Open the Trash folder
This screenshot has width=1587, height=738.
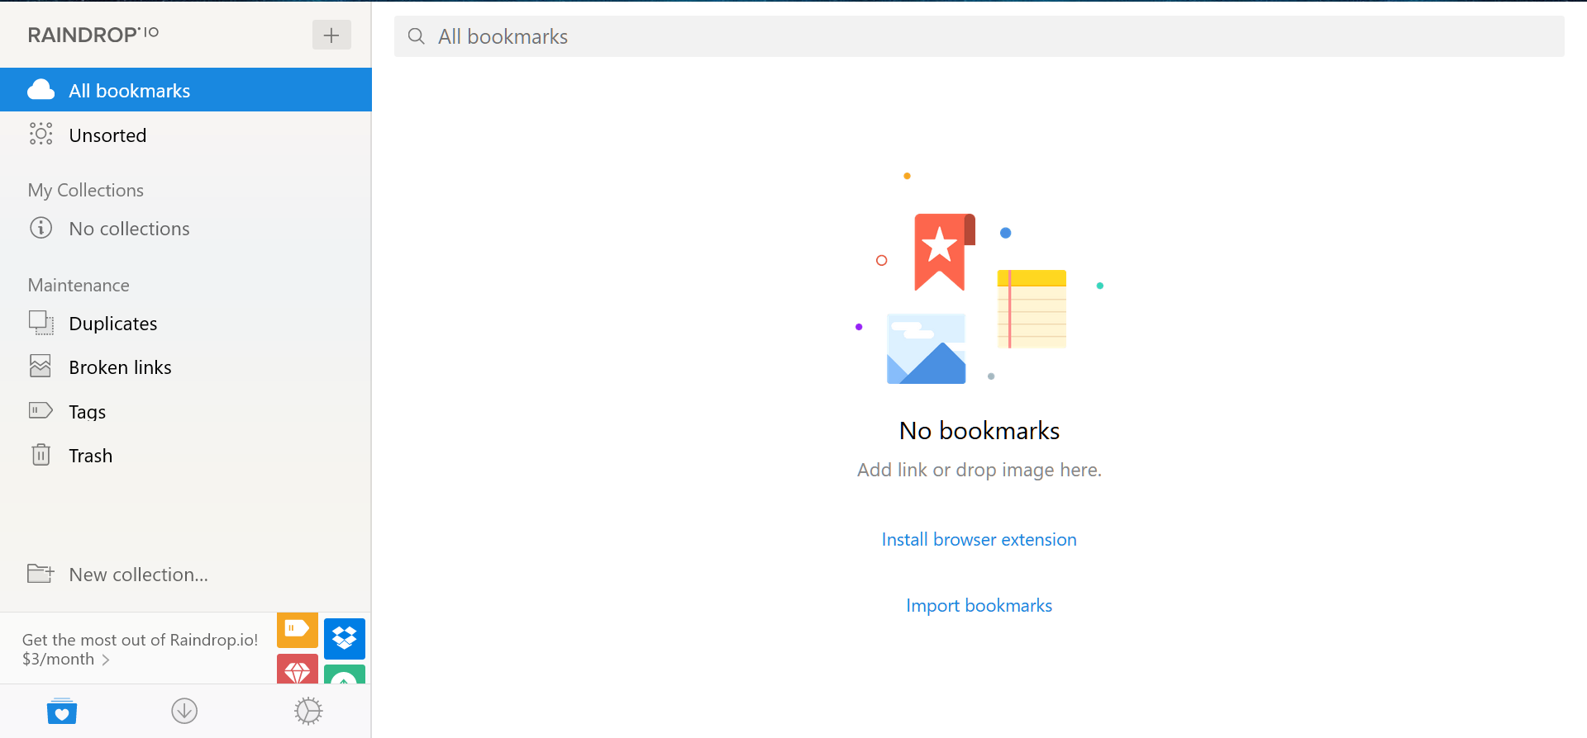click(x=186, y=456)
